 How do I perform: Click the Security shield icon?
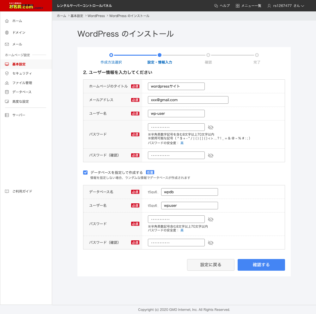coord(7,73)
